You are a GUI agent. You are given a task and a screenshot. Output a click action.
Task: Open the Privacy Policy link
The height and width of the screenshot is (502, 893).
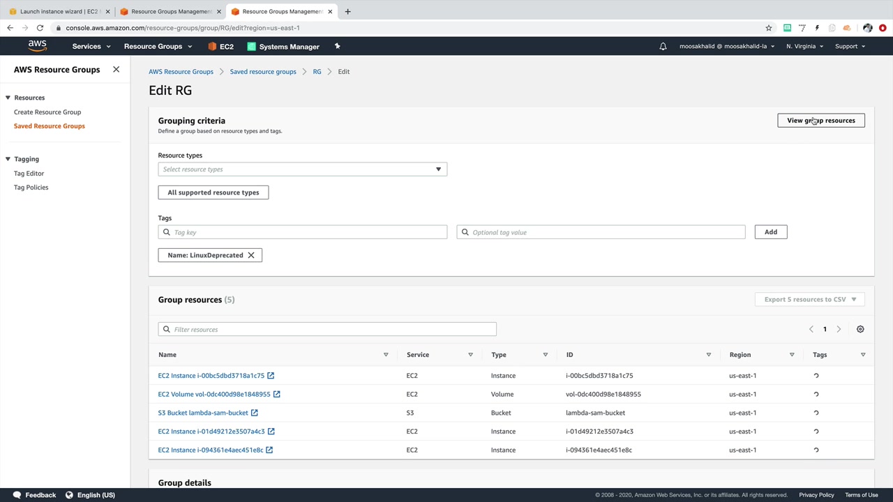[816, 495]
